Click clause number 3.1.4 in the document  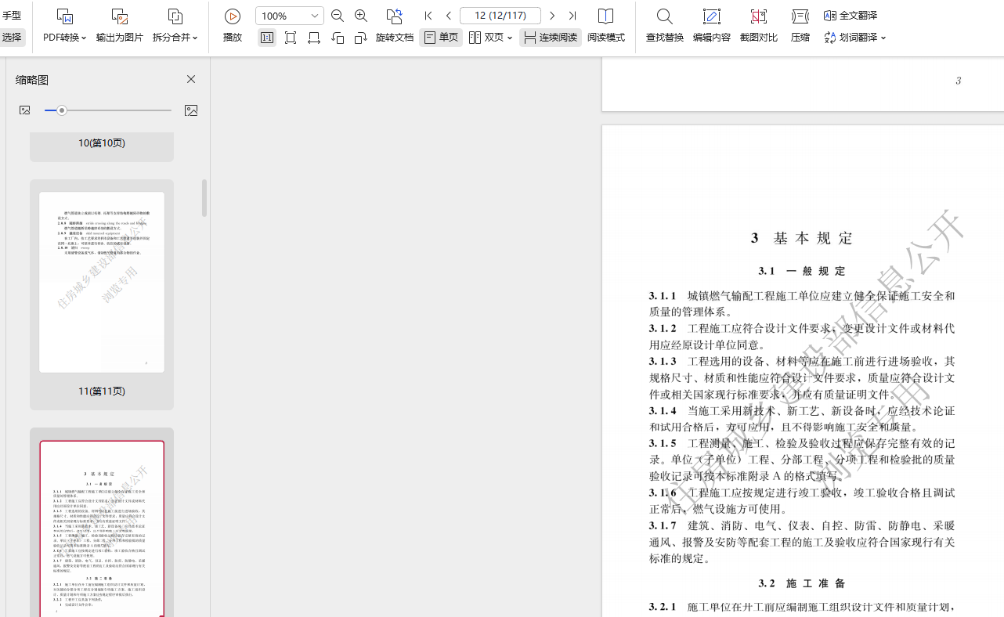point(663,411)
